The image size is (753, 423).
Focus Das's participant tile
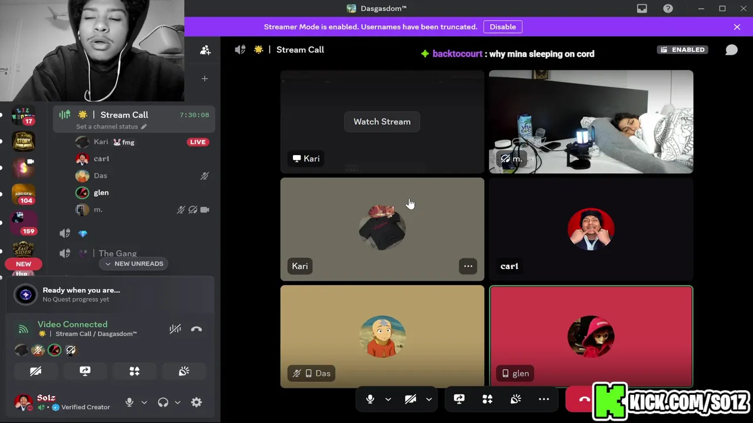pos(382,337)
